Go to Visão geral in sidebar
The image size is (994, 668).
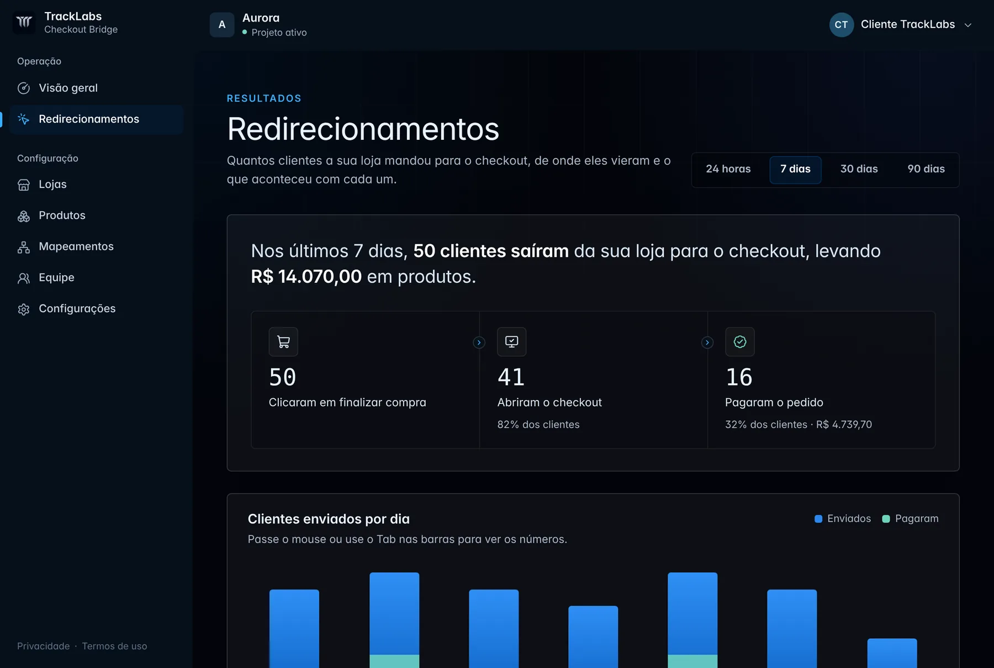pyautogui.click(x=97, y=88)
